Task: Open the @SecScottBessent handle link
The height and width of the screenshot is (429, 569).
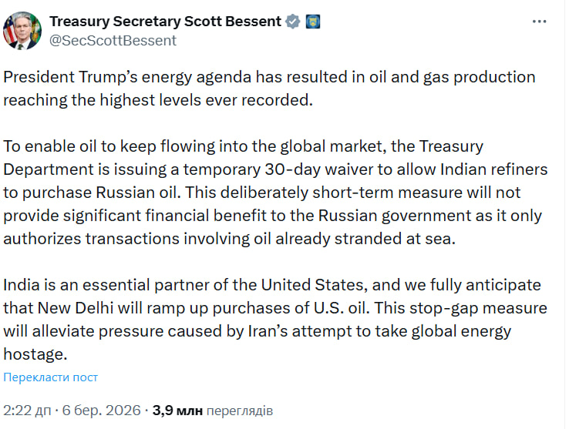Action: tap(113, 40)
